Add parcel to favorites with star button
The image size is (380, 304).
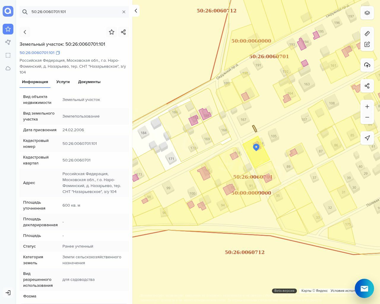(112, 32)
